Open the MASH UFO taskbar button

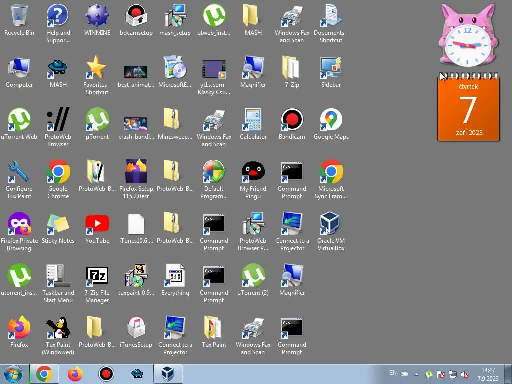(x=137, y=374)
